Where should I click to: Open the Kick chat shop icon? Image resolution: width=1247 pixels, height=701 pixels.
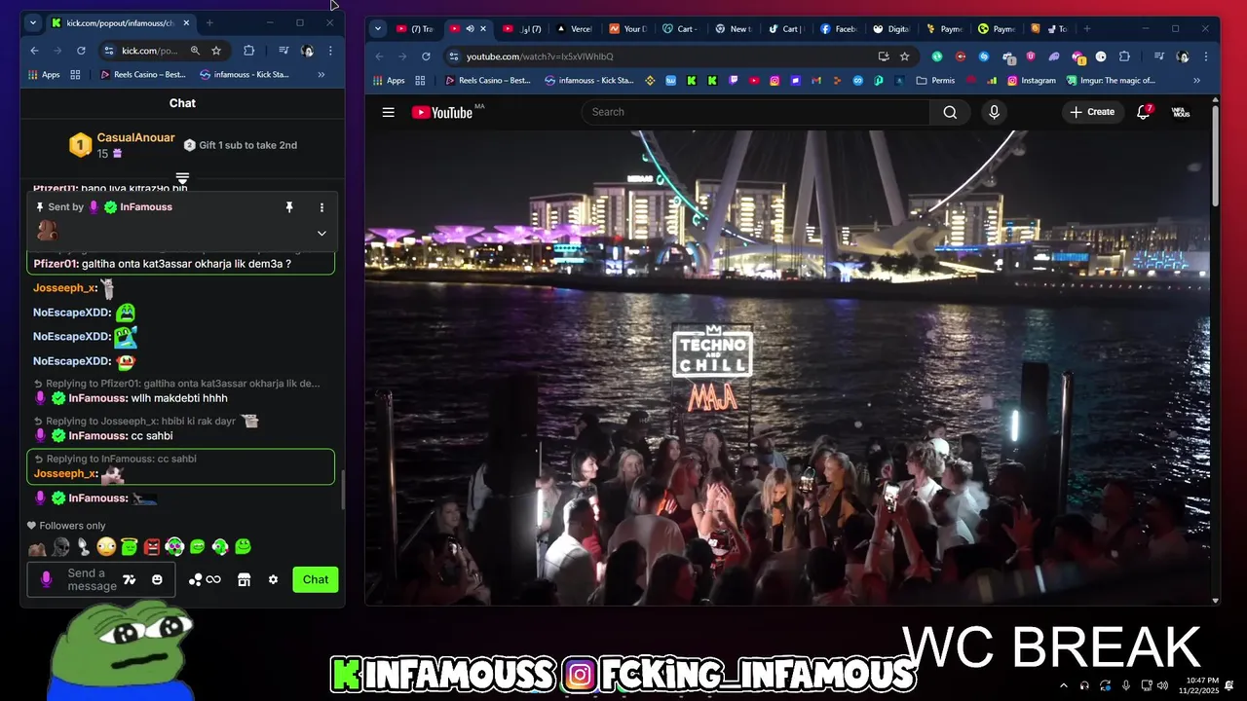244,579
